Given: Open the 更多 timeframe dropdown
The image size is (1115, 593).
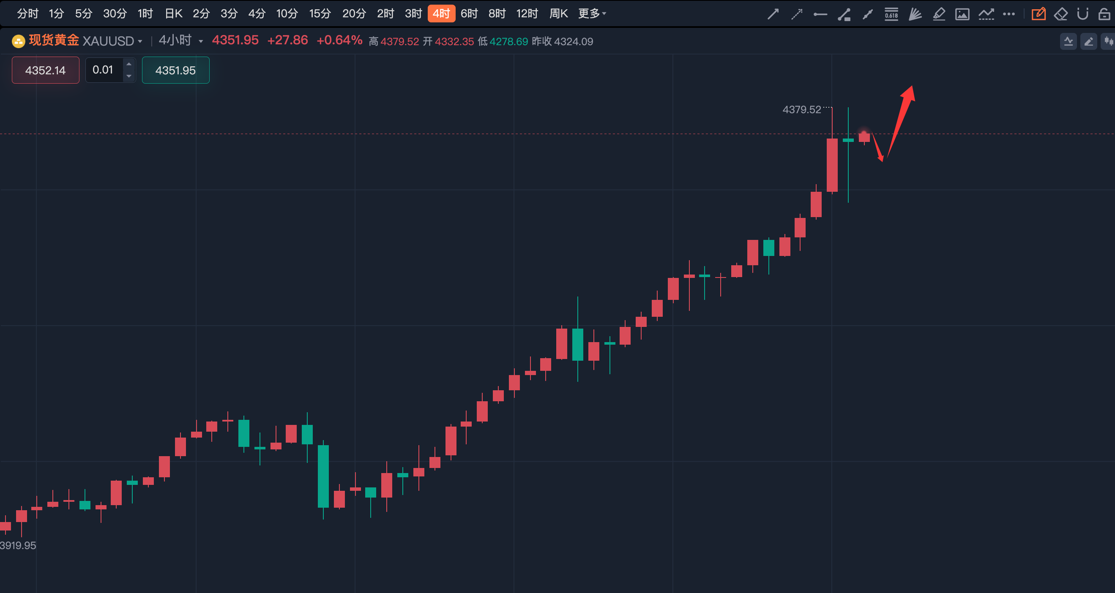Looking at the screenshot, I should click(x=592, y=14).
